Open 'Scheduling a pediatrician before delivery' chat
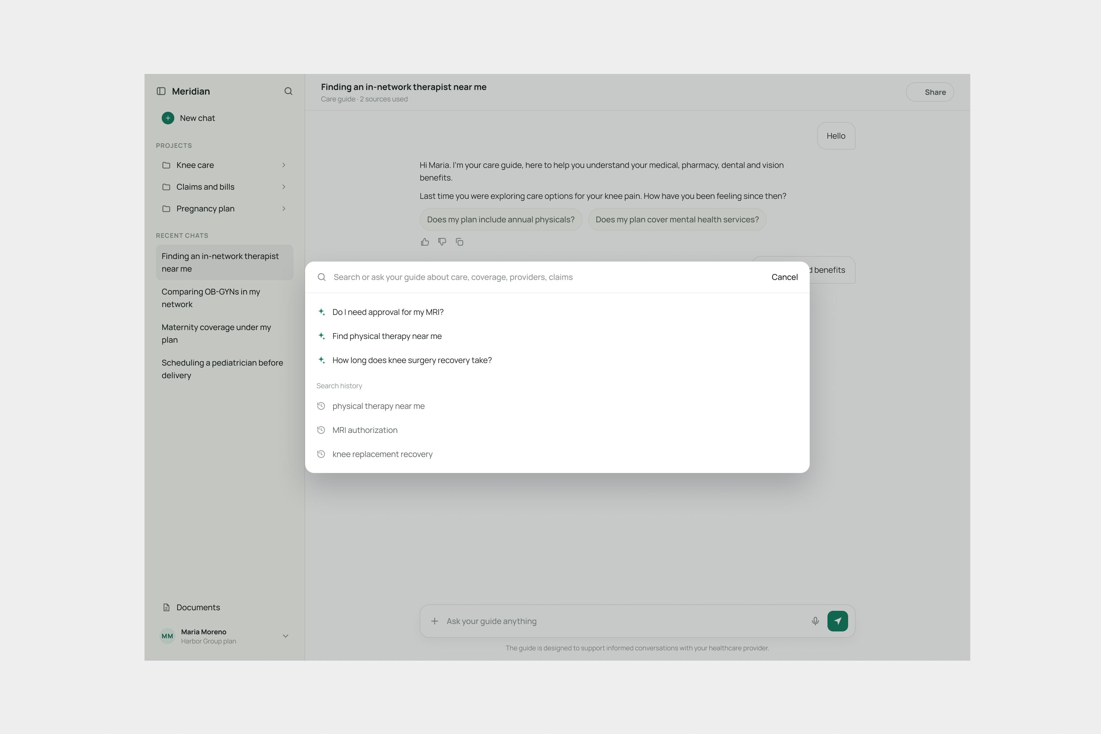Viewport: 1101px width, 734px height. (225, 369)
